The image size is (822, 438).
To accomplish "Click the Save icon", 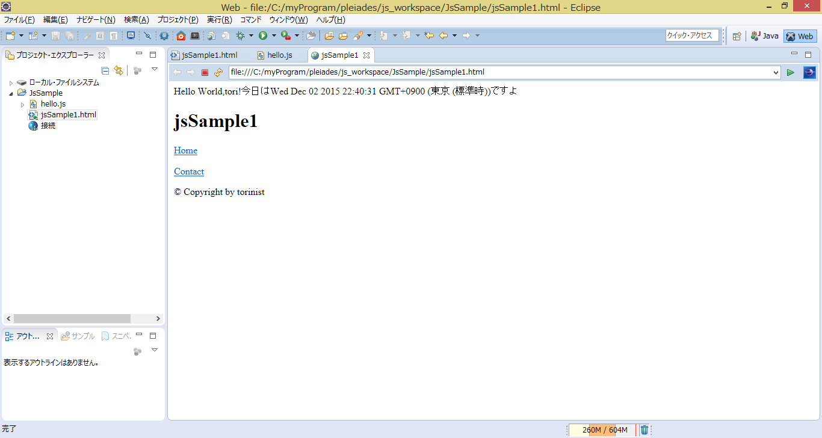I will tap(55, 35).
